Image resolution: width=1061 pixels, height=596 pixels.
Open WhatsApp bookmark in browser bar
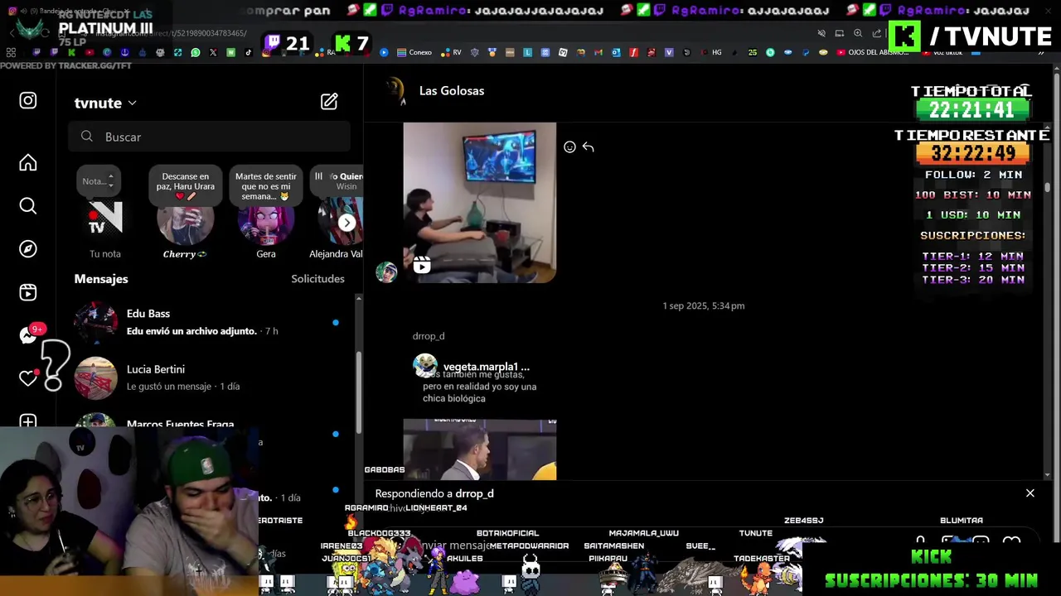[196, 52]
